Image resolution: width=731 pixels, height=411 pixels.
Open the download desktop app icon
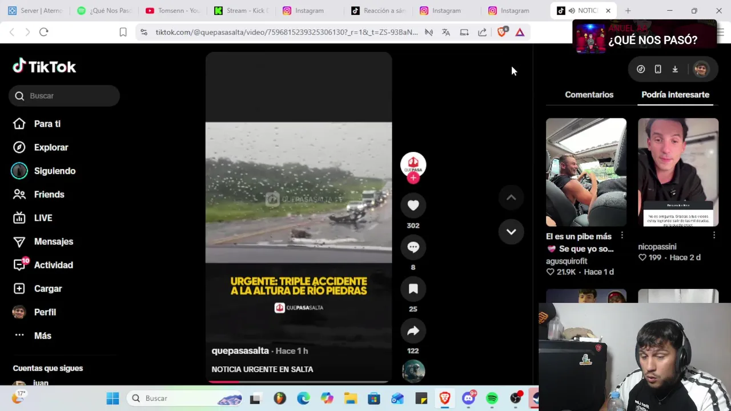pyautogui.click(x=675, y=69)
